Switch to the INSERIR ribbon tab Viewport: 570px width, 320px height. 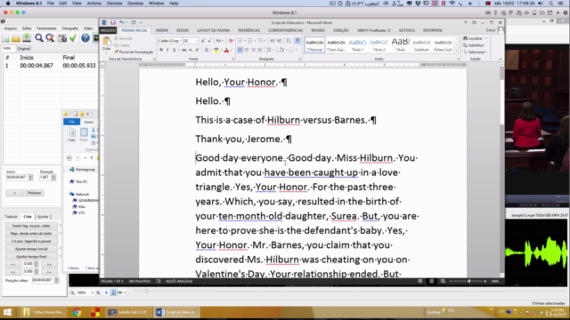(162, 30)
